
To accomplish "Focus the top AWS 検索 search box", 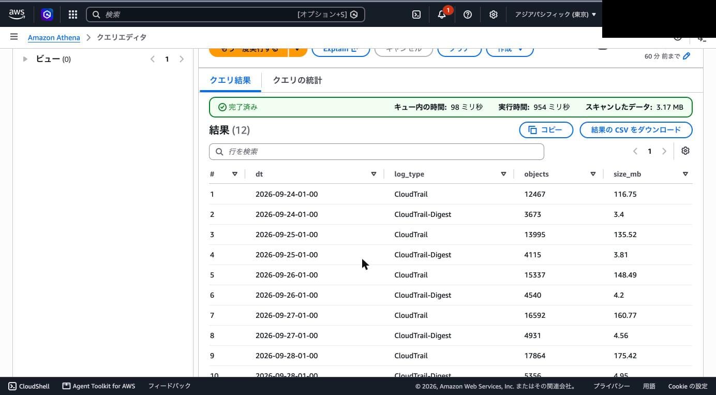I will pos(226,14).
